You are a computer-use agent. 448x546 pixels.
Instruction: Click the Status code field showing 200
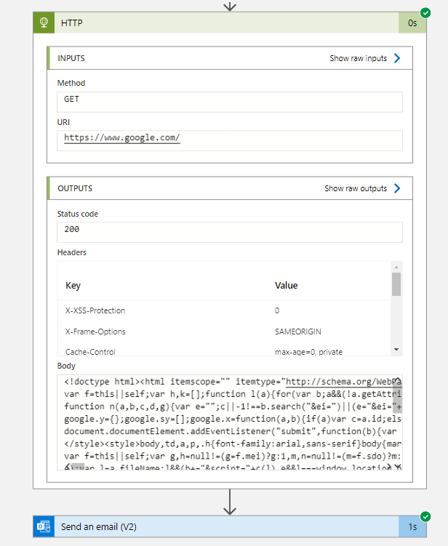pyautogui.click(x=230, y=232)
